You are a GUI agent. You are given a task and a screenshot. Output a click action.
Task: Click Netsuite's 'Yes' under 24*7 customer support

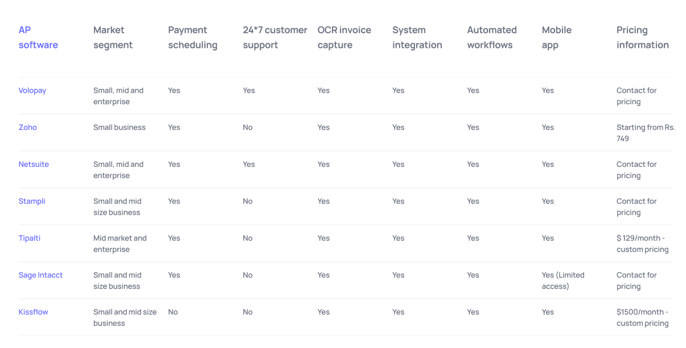(249, 165)
